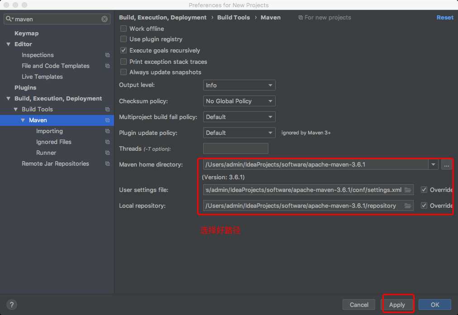Viewport: 458px width, 315px height.
Task: Open Multiproject build fail policy dropdown
Action: pos(239,117)
